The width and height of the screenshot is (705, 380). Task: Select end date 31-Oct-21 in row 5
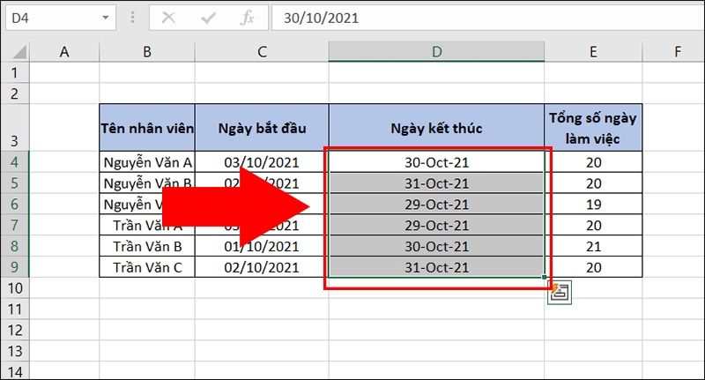436,183
